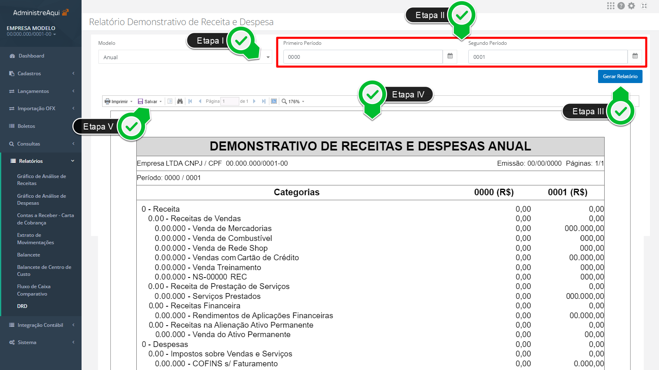Open the nine-dot apps grid icon
Viewport: 659px width, 370px height.
tap(610, 6)
